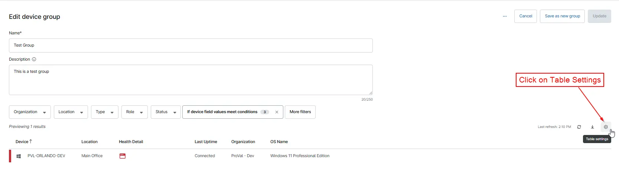Click the Table settings gear icon
Viewport: 619px width, 176px height.
point(606,127)
